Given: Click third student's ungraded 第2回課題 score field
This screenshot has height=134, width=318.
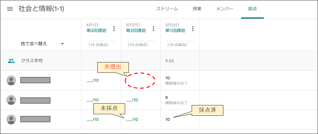Looking at the screenshot, I should click(132, 119).
